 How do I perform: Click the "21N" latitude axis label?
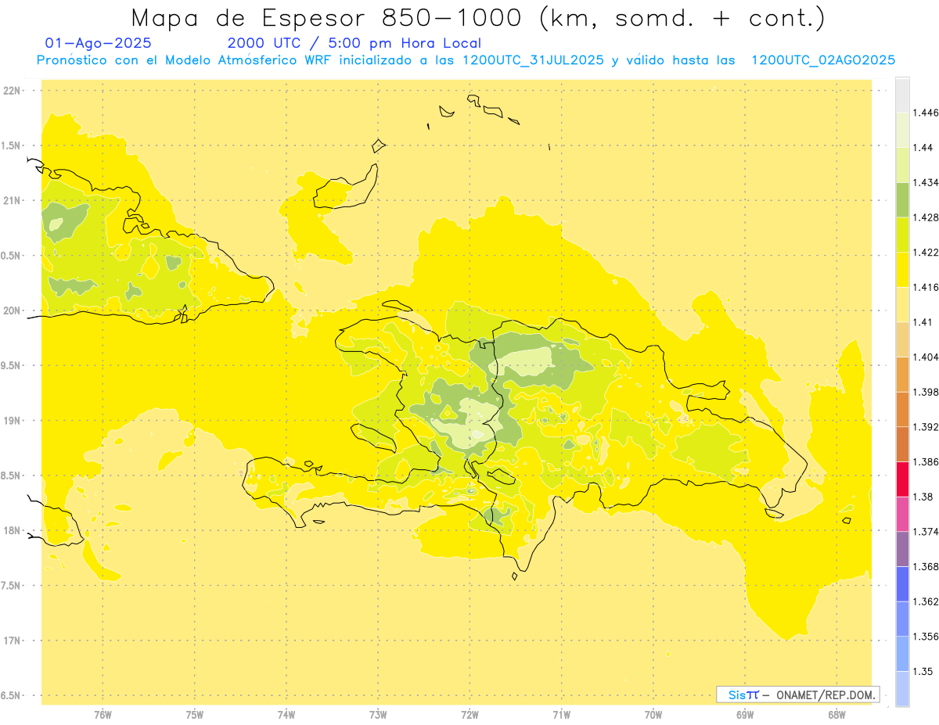pos(12,201)
